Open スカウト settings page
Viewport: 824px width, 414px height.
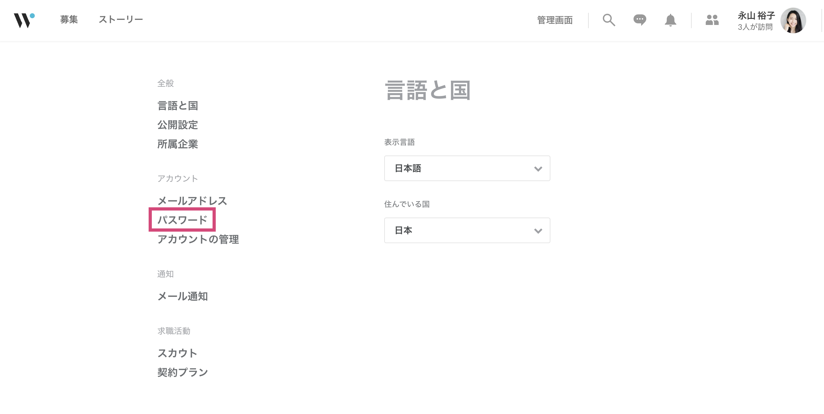pyautogui.click(x=177, y=353)
